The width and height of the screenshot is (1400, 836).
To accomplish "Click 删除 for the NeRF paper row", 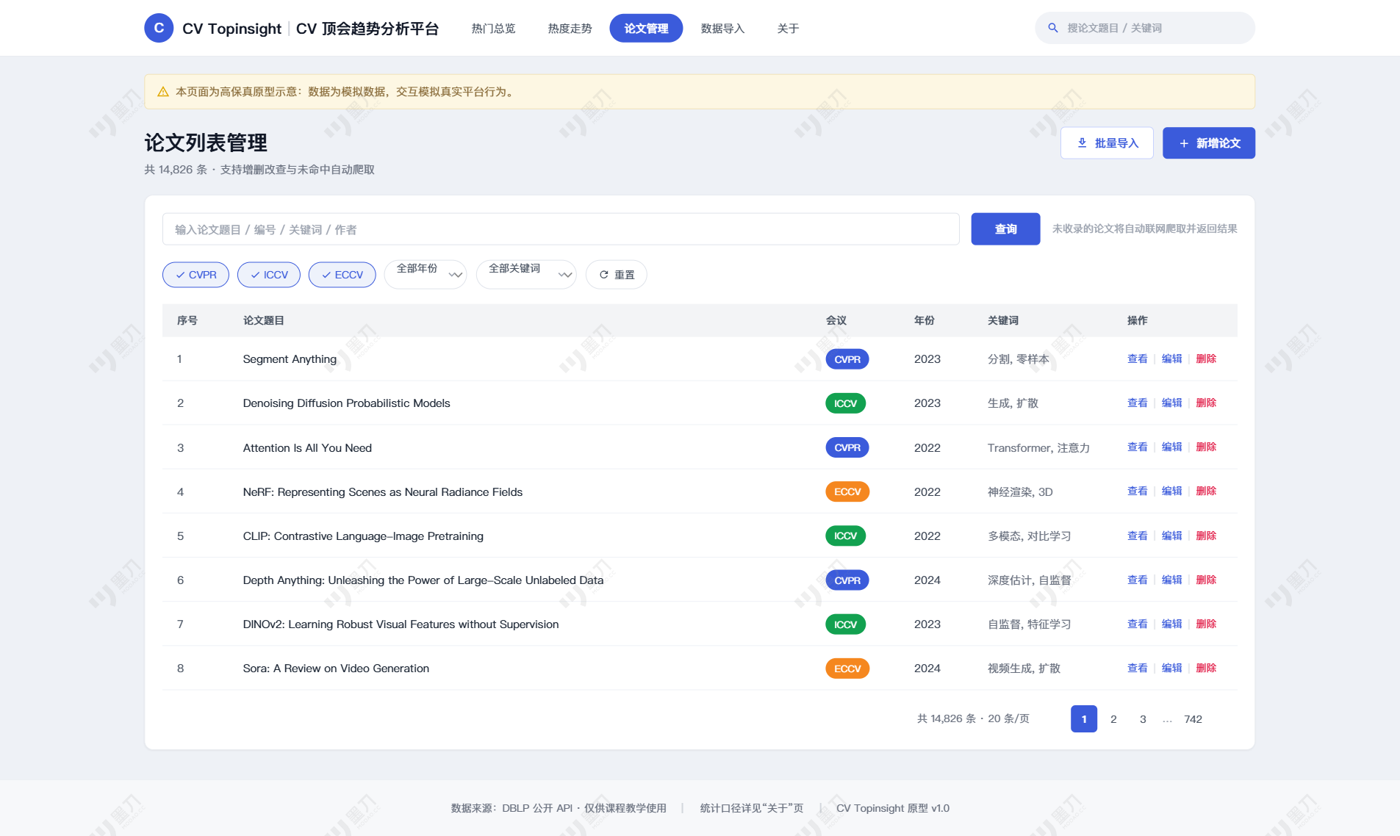I will tap(1206, 491).
